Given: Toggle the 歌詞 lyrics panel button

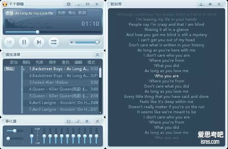Looking at the screenshot, I should click(x=82, y=13).
